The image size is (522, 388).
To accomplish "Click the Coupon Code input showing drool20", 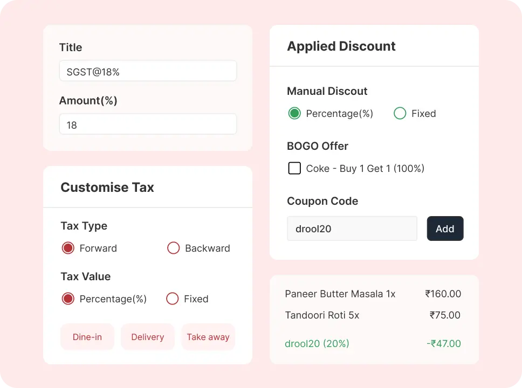I will (x=352, y=228).
